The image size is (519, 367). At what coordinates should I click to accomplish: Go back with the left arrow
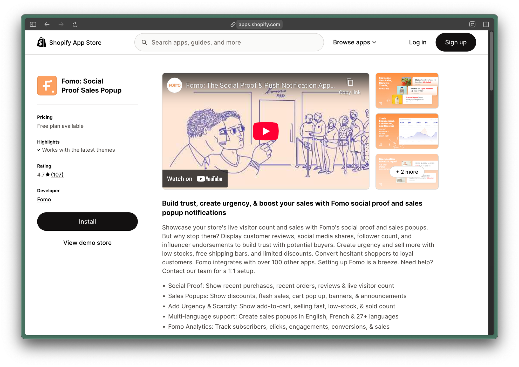pyautogui.click(x=47, y=24)
